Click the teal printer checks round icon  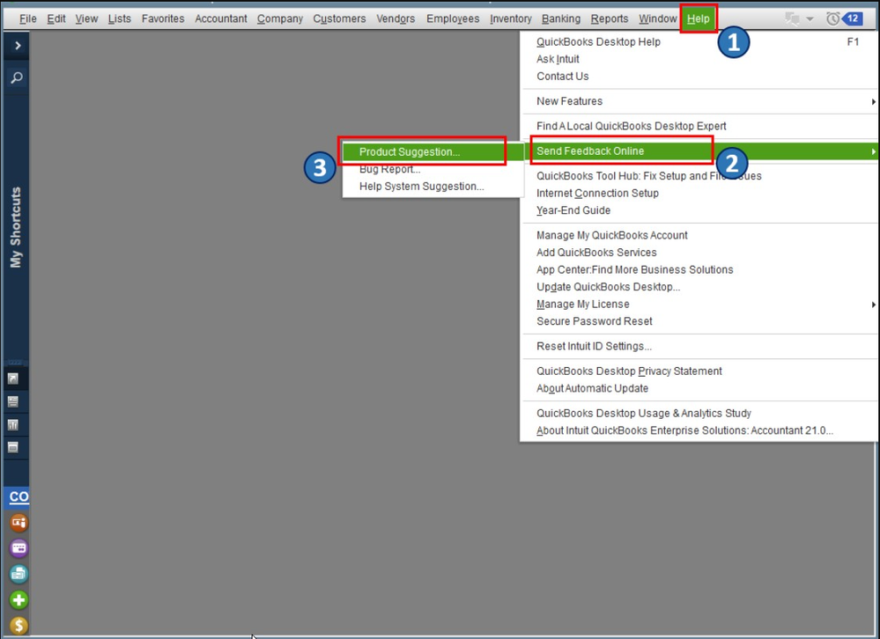18,574
